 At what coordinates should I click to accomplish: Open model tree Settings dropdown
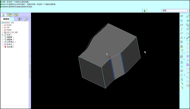pos(26,19)
